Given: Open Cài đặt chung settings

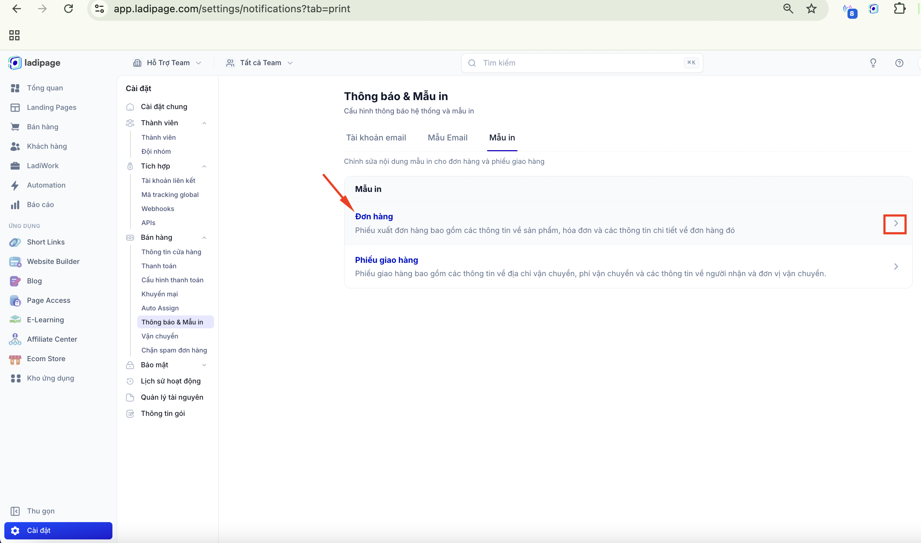Looking at the screenshot, I should 164,107.
